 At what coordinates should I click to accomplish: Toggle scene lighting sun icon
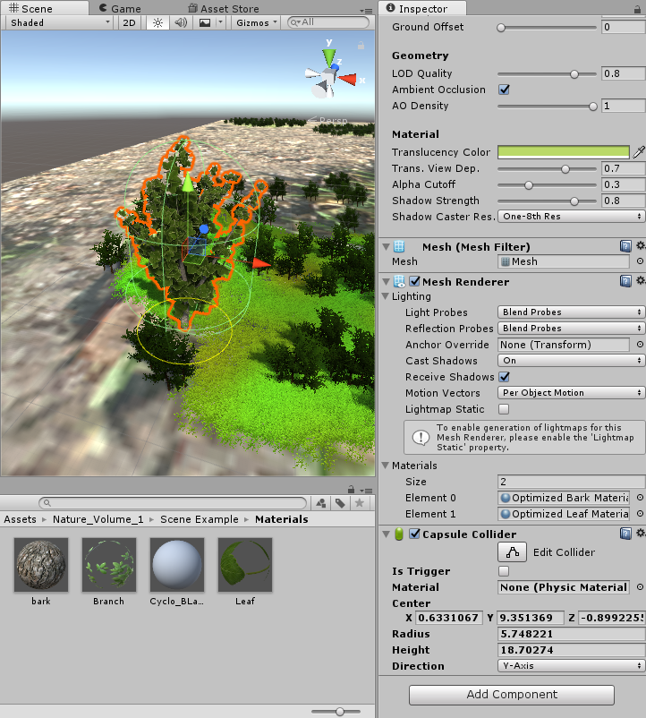coord(157,22)
